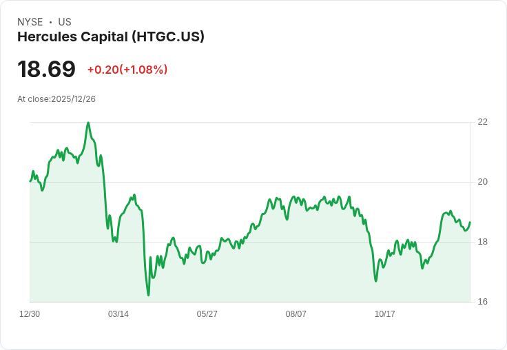Click the US market label
This screenshot has height=350, width=507.
[x=65, y=22]
